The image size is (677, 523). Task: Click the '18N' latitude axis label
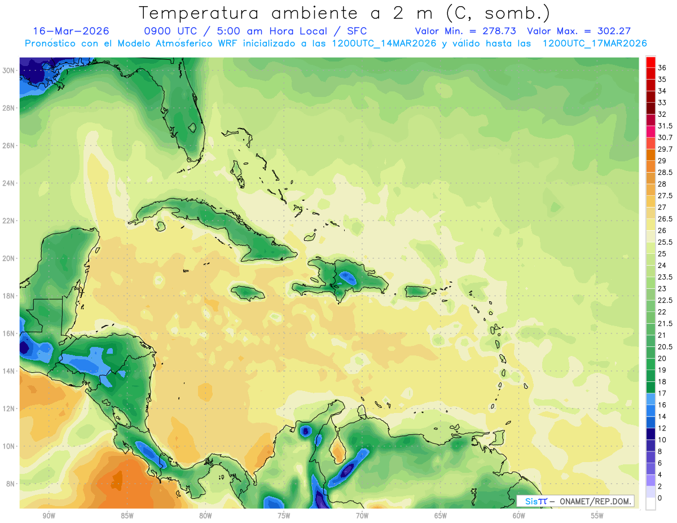point(8,296)
